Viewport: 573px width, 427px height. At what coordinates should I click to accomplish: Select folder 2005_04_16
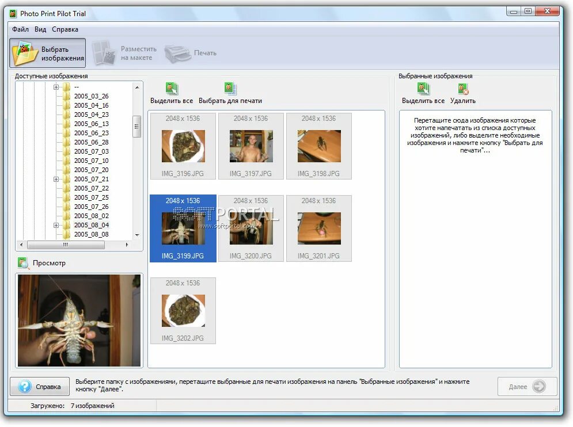click(x=92, y=105)
